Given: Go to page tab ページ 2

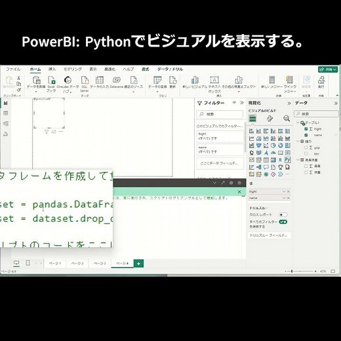Looking at the screenshot, I should point(77,264).
